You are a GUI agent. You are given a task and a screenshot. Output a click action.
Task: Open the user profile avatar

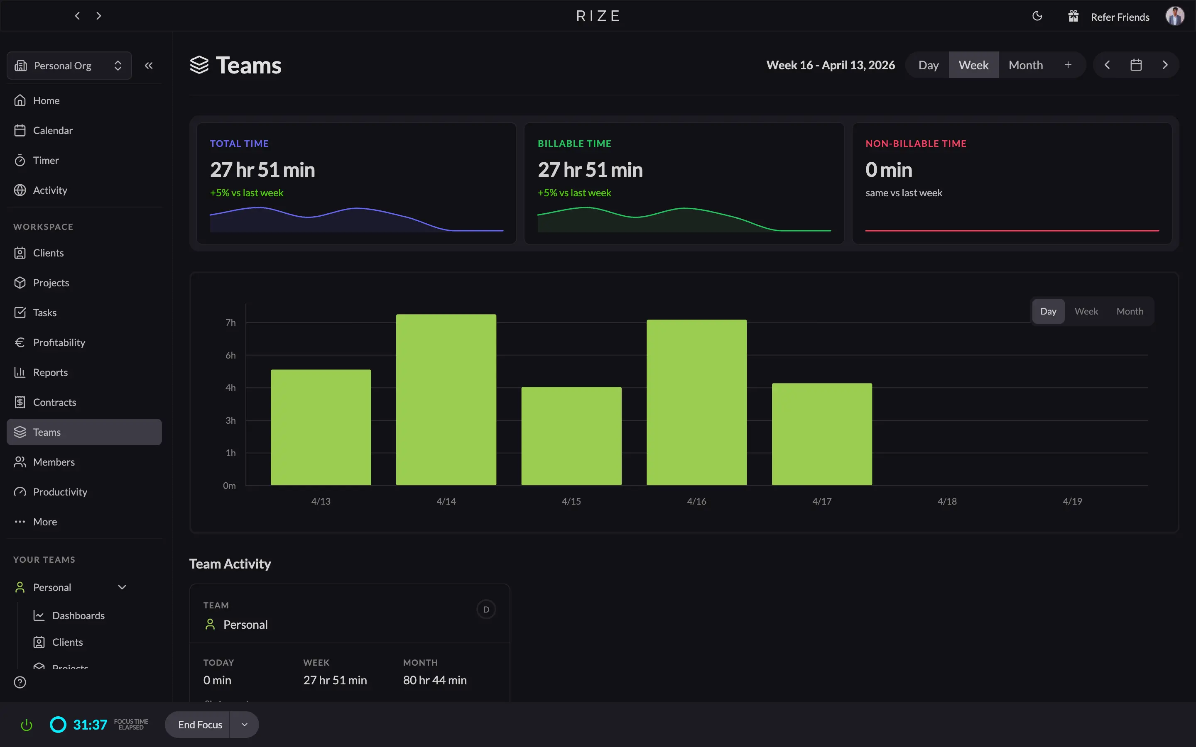1174,16
